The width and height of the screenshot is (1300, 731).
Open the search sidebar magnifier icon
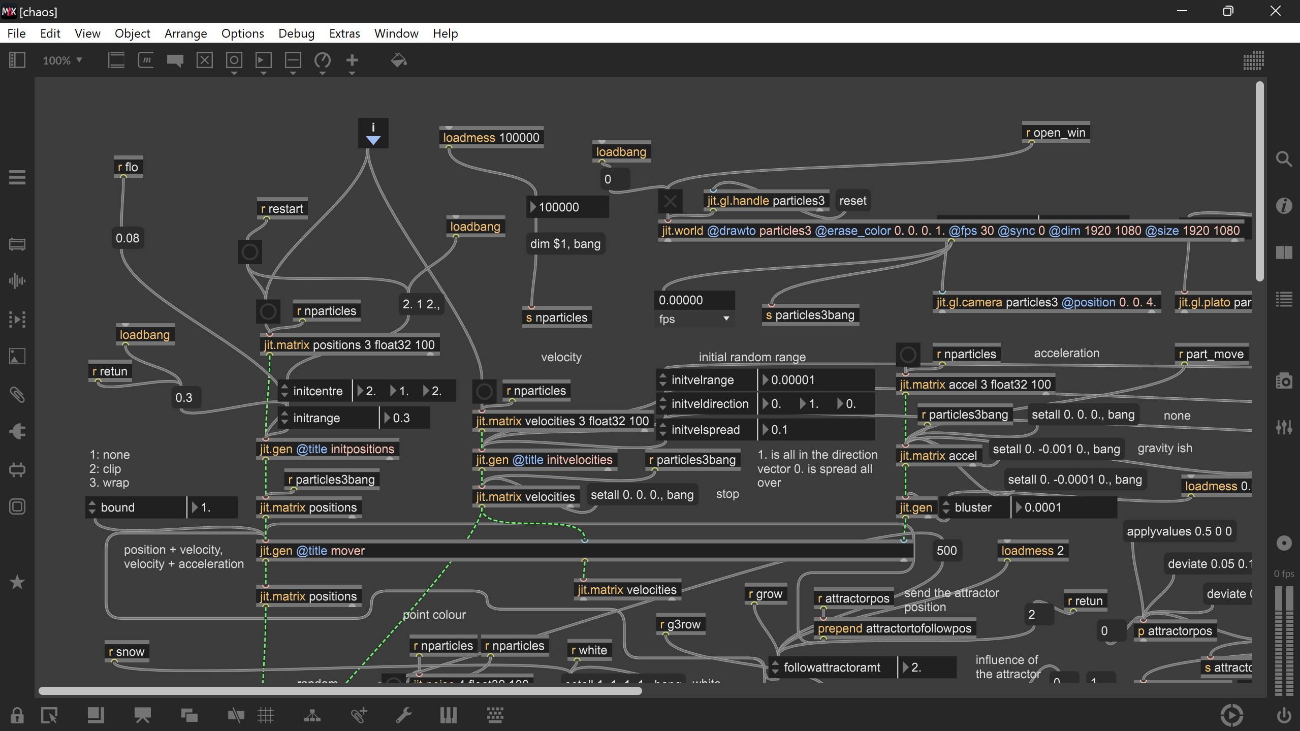pos(1284,160)
